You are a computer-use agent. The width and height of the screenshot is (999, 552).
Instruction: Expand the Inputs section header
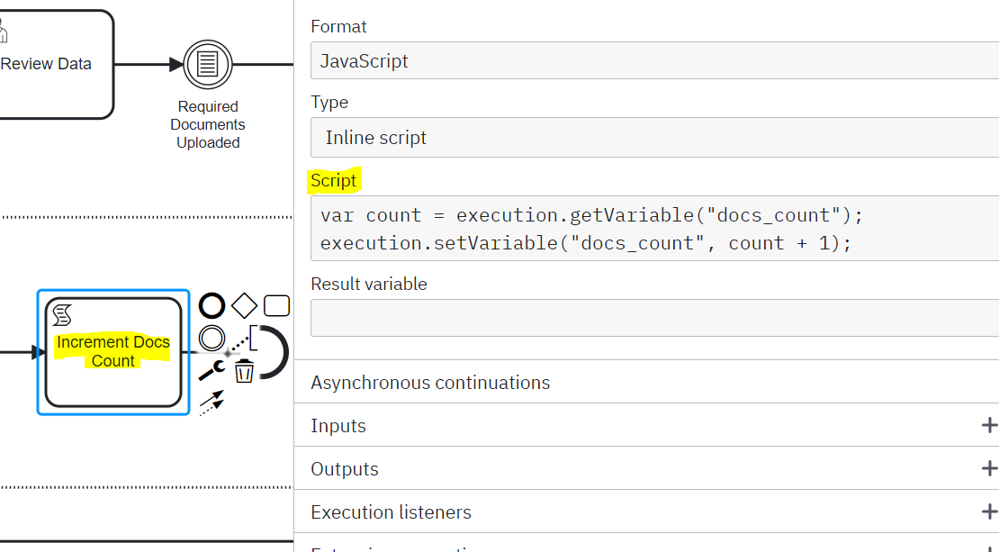(338, 426)
